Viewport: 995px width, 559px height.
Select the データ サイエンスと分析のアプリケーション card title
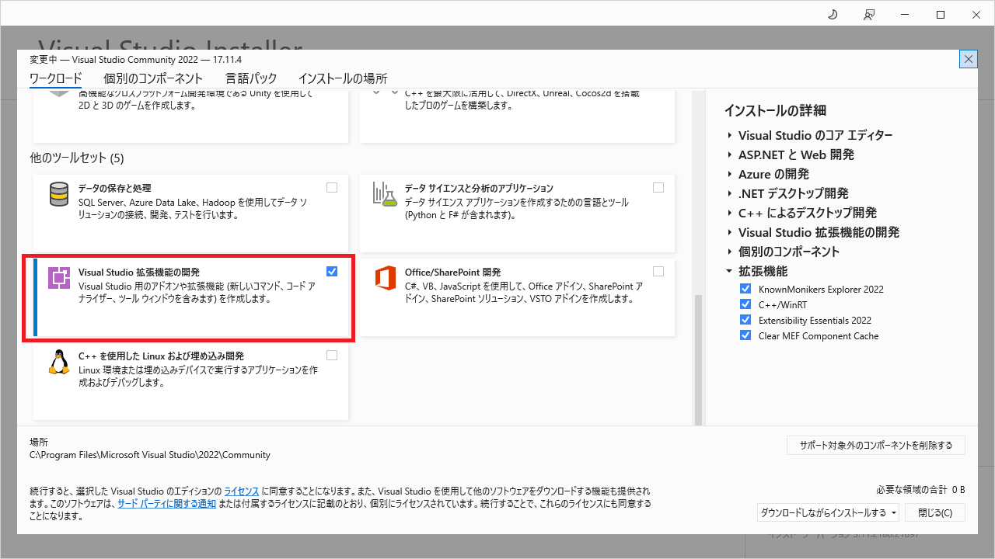479,188
